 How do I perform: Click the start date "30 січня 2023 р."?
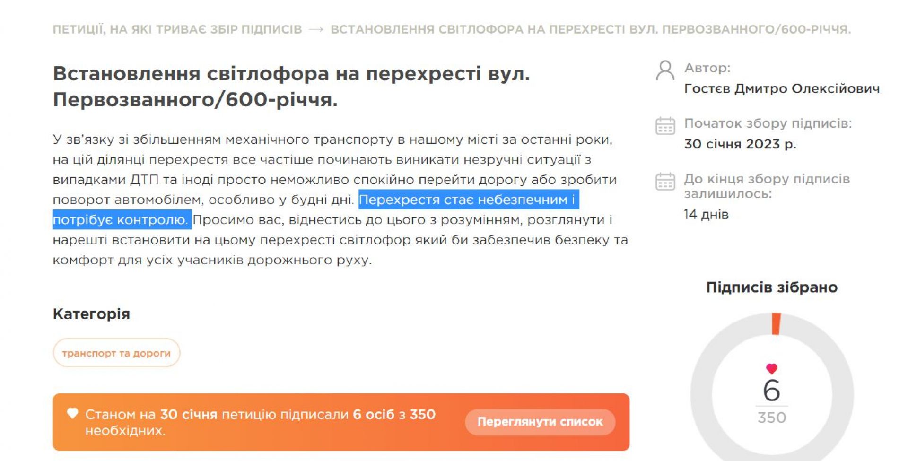coord(740,144)
